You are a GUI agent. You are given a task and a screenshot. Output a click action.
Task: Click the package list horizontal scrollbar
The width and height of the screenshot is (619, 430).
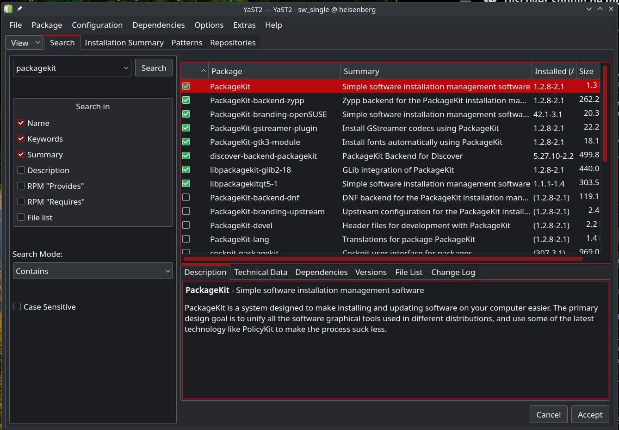383,259
